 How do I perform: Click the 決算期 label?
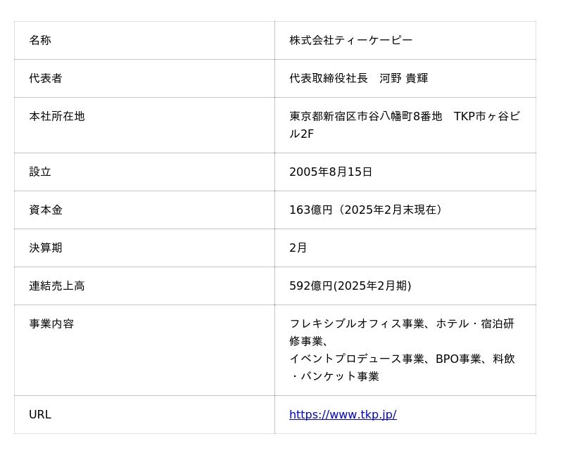click(46, 248)
